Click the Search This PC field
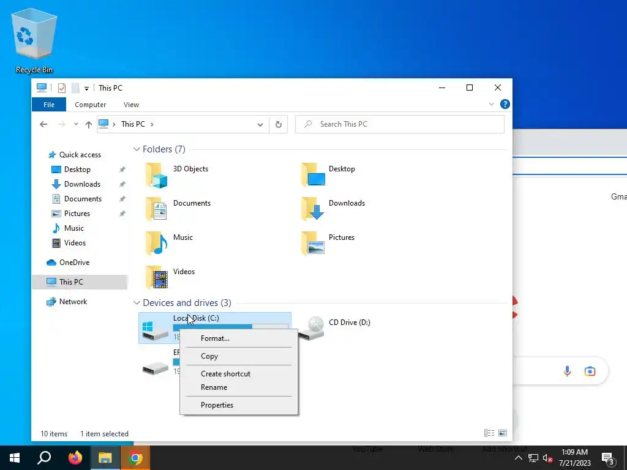The width and height of the screenshot is (627, 470). (399, 124)
